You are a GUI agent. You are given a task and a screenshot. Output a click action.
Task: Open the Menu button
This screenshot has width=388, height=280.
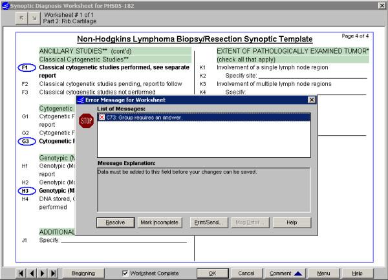(323, 273)
